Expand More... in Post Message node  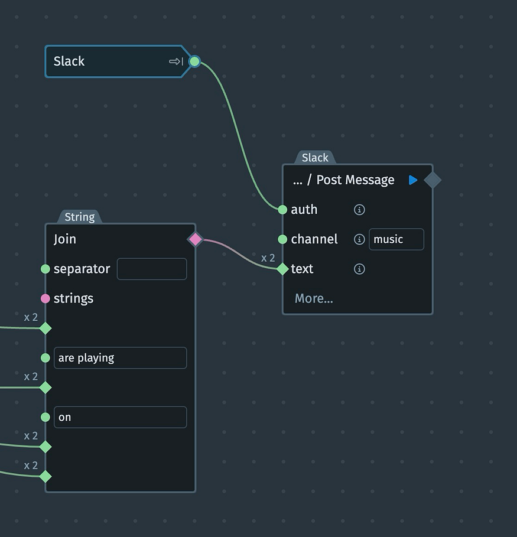pos(314,298)
